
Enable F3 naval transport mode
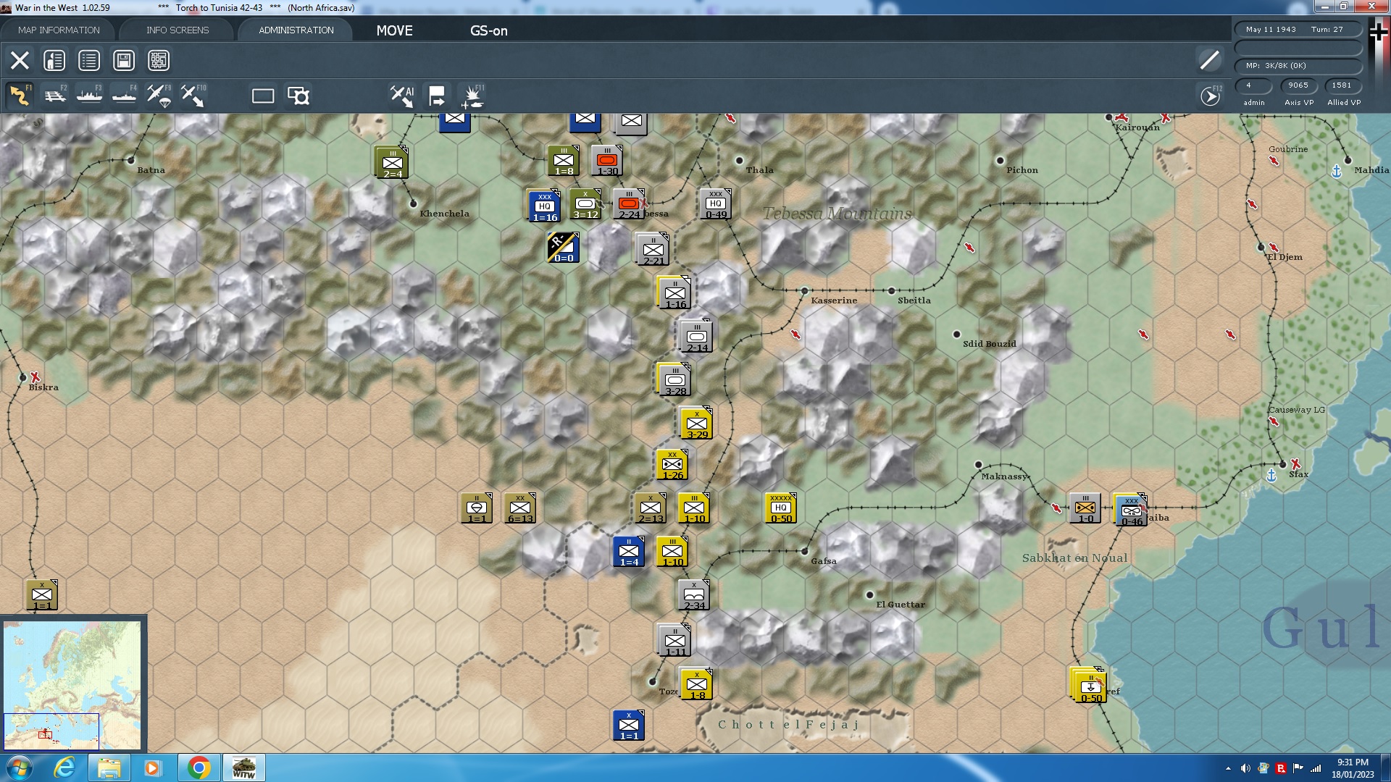point(89,96)
